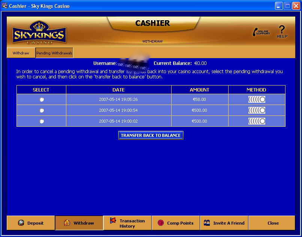The height and width of the screenshot is (237, 302).
Task: Select the 19:00:54 withdrawal radio button
Action: tap(42, 110)
